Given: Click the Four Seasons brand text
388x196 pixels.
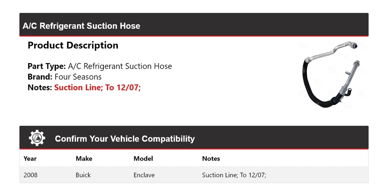Looking at the screenshot, I should click(x=78, y=77).
